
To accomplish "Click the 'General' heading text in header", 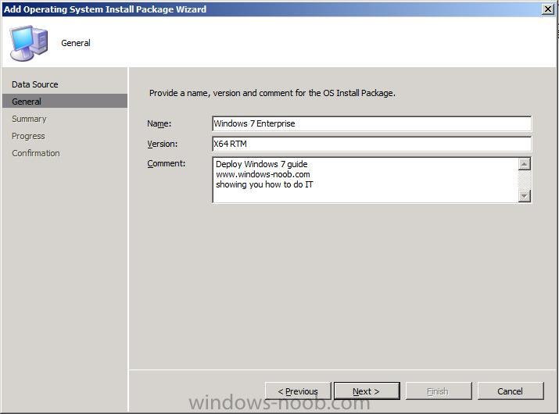I will [76, 43].
